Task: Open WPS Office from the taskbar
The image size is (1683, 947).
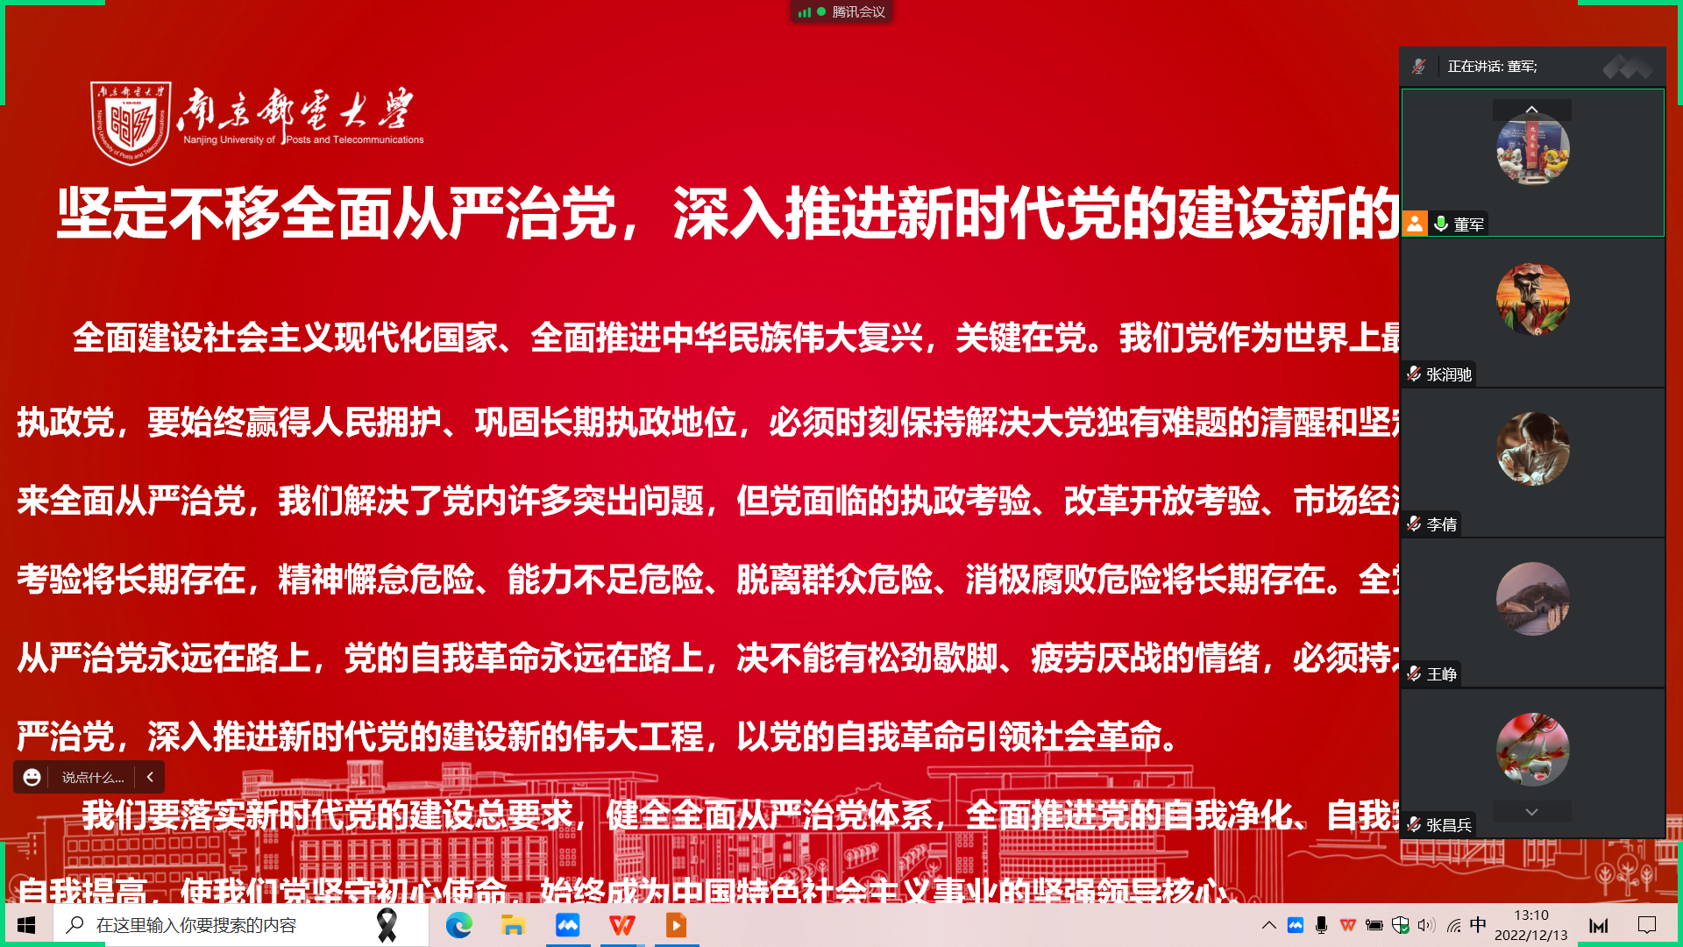Action: 622,925
